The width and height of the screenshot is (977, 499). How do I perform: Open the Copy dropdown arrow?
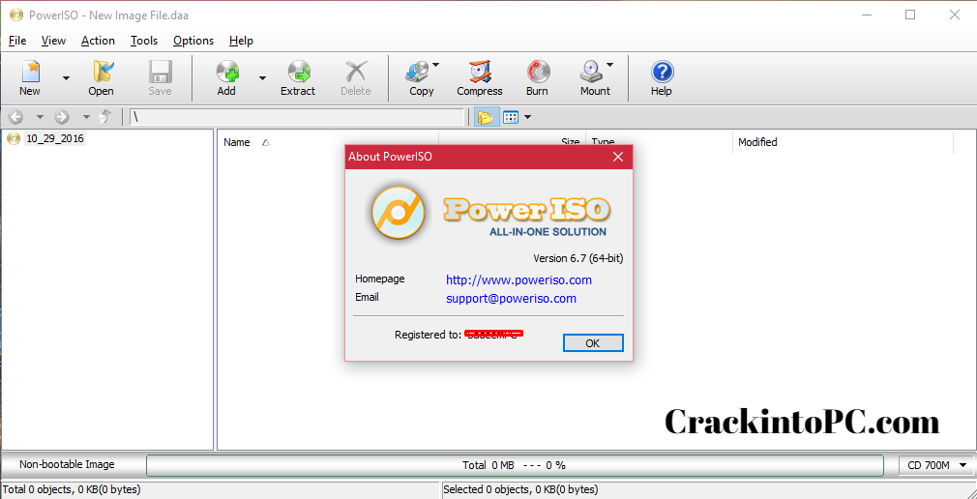436,64
